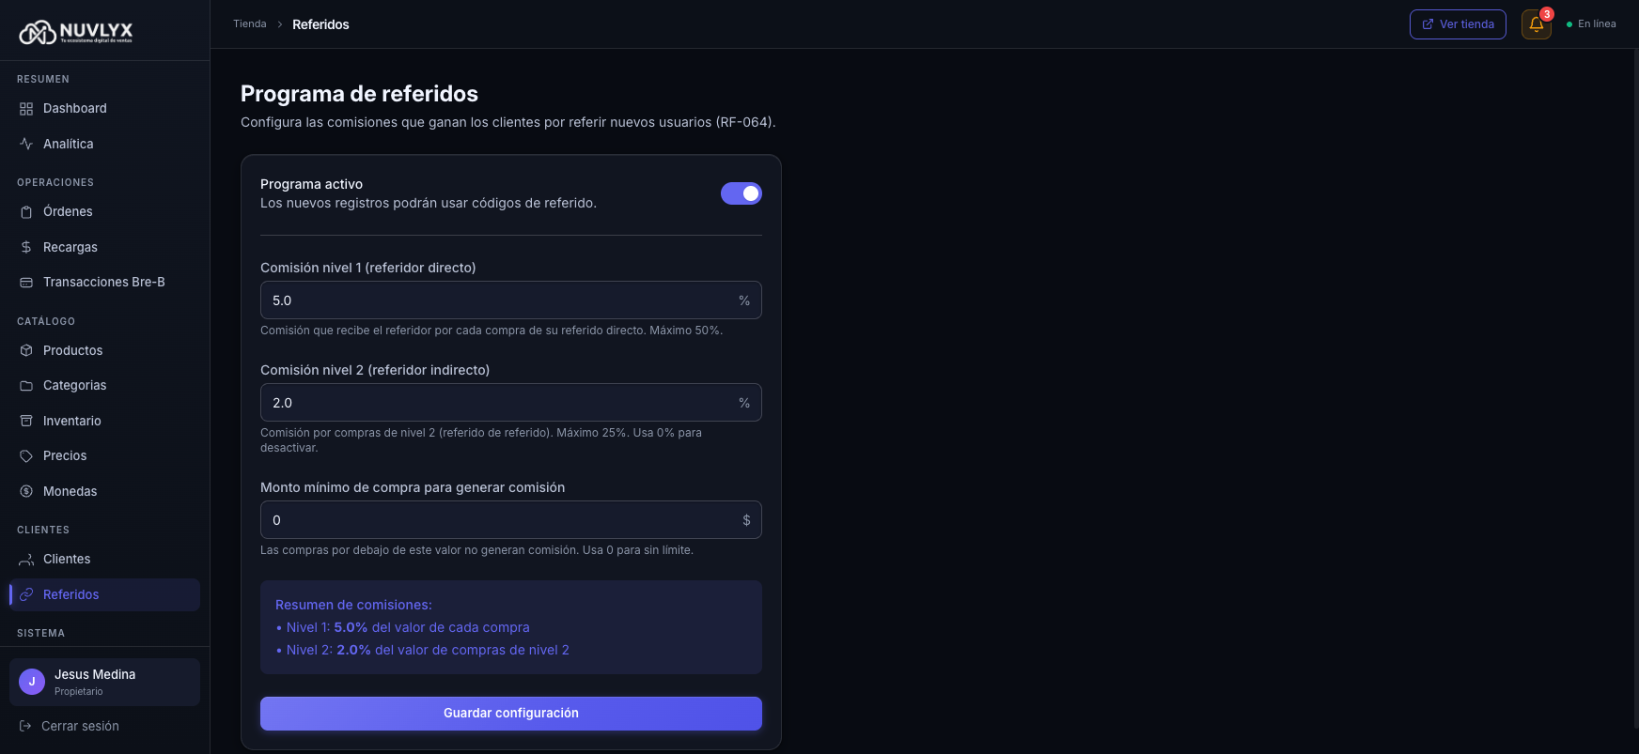Open the Categorias section
Screen dimensions: 1639x754
coord(74,385)
